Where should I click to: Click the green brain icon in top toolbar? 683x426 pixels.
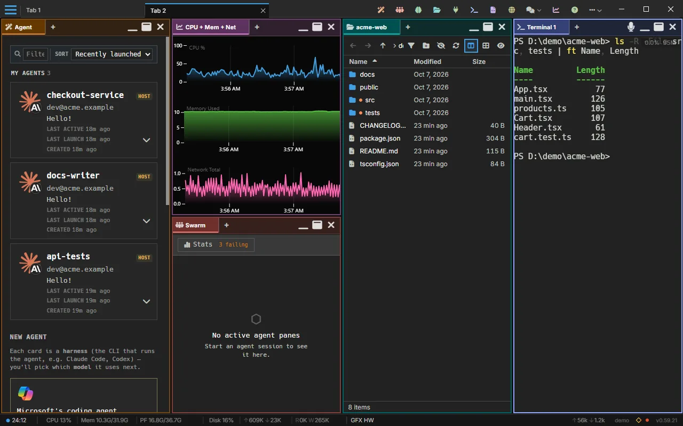pyautogui.click(x=418, y=10)
